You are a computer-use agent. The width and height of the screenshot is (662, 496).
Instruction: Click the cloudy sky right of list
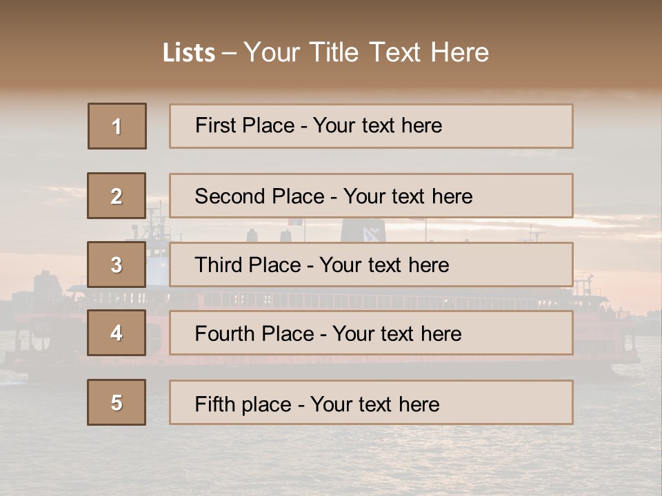tap(617, 172)
